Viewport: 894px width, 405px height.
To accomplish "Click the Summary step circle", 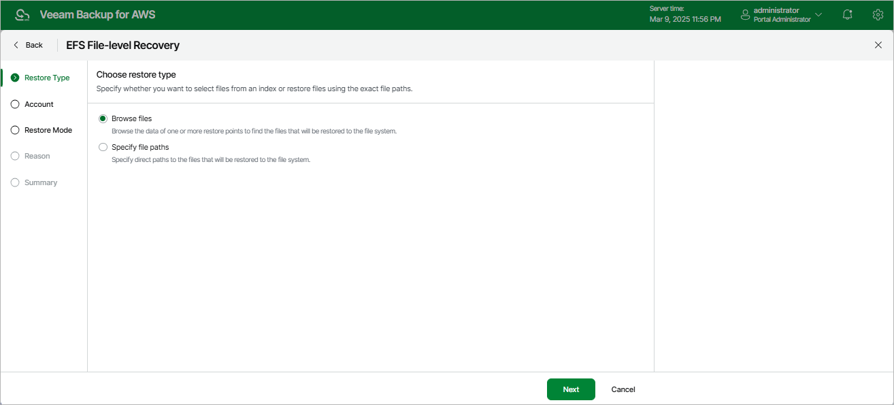I will [15, 182].
